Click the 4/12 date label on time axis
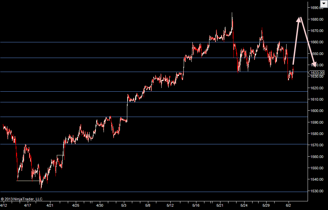 coord(4,205)
